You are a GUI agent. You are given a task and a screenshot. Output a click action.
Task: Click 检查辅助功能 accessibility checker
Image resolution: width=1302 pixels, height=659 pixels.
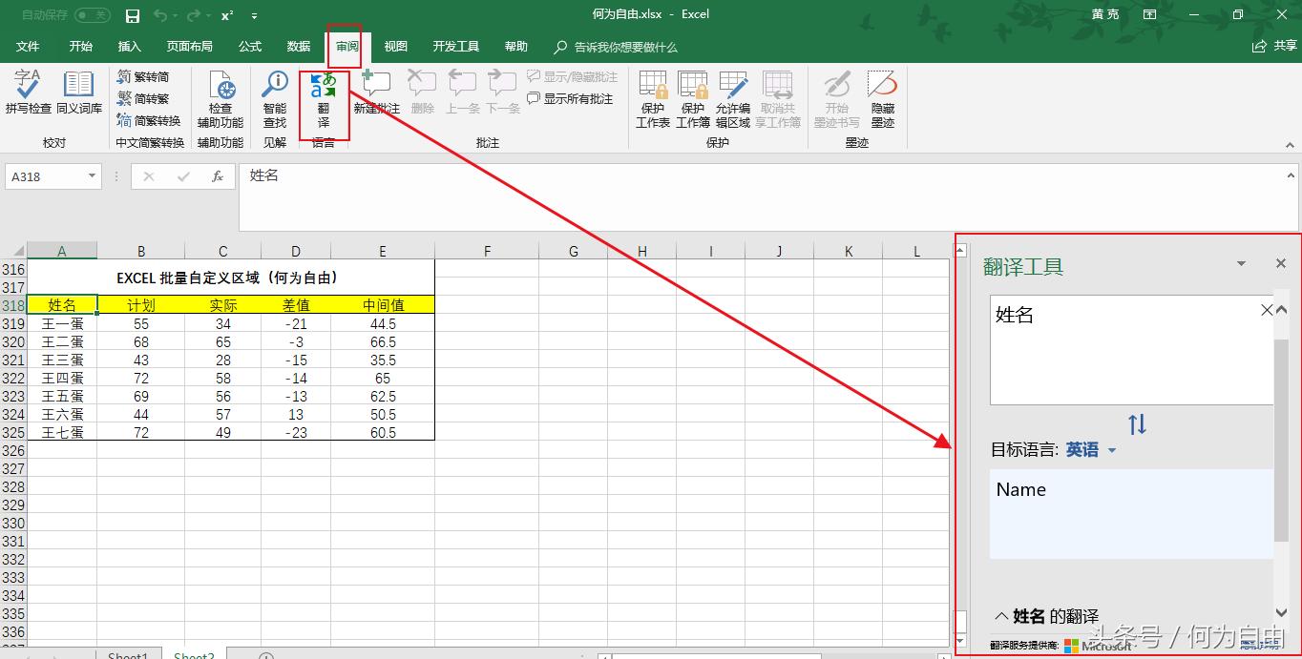point(220,100)
